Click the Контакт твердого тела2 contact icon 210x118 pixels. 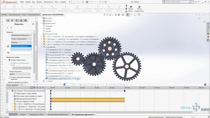[15, 101]
